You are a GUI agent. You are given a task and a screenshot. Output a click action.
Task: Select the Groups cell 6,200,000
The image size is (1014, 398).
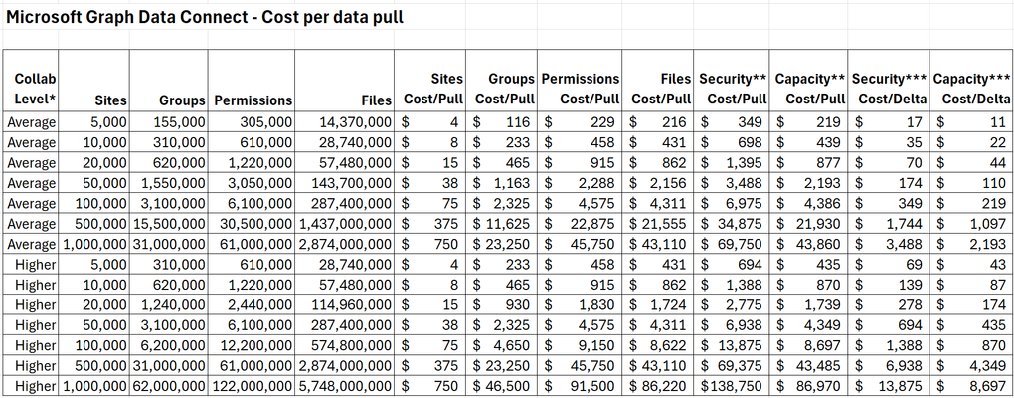tap(169, 345)
